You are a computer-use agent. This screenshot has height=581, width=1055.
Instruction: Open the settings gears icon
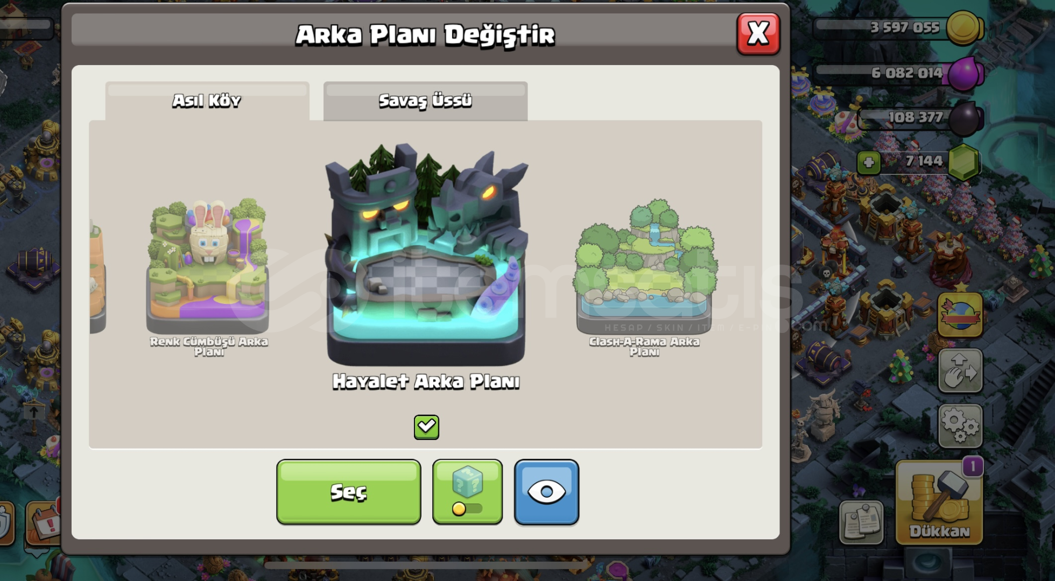click(960, 426)
